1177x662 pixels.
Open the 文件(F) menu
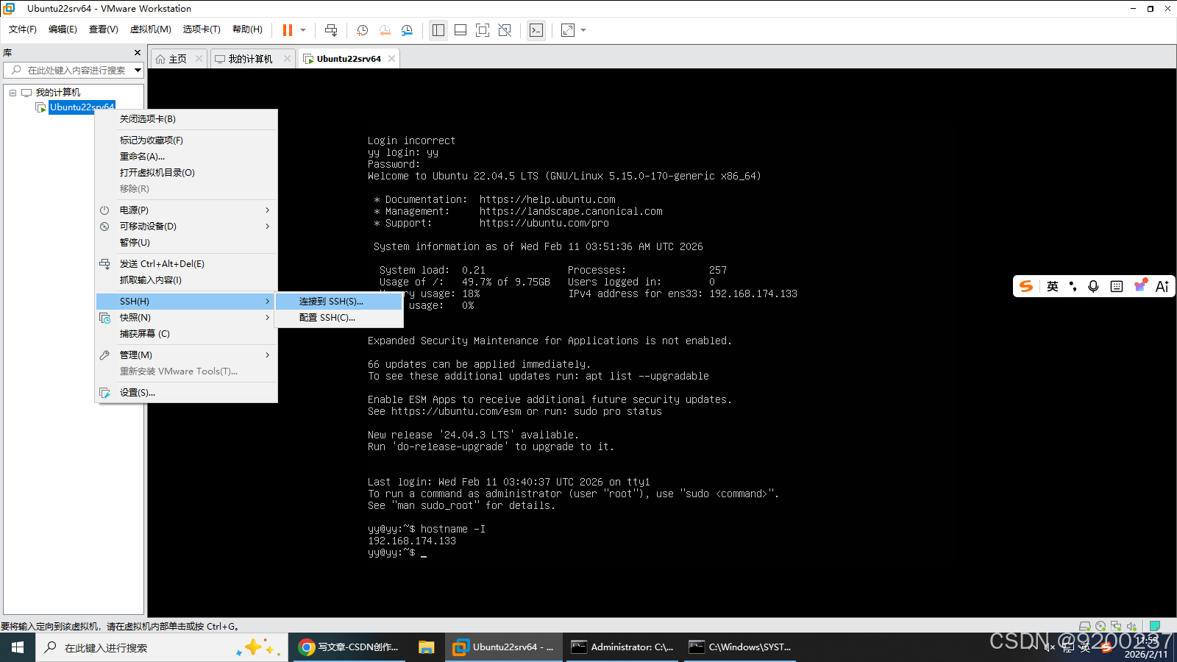[x=23, y=29]
